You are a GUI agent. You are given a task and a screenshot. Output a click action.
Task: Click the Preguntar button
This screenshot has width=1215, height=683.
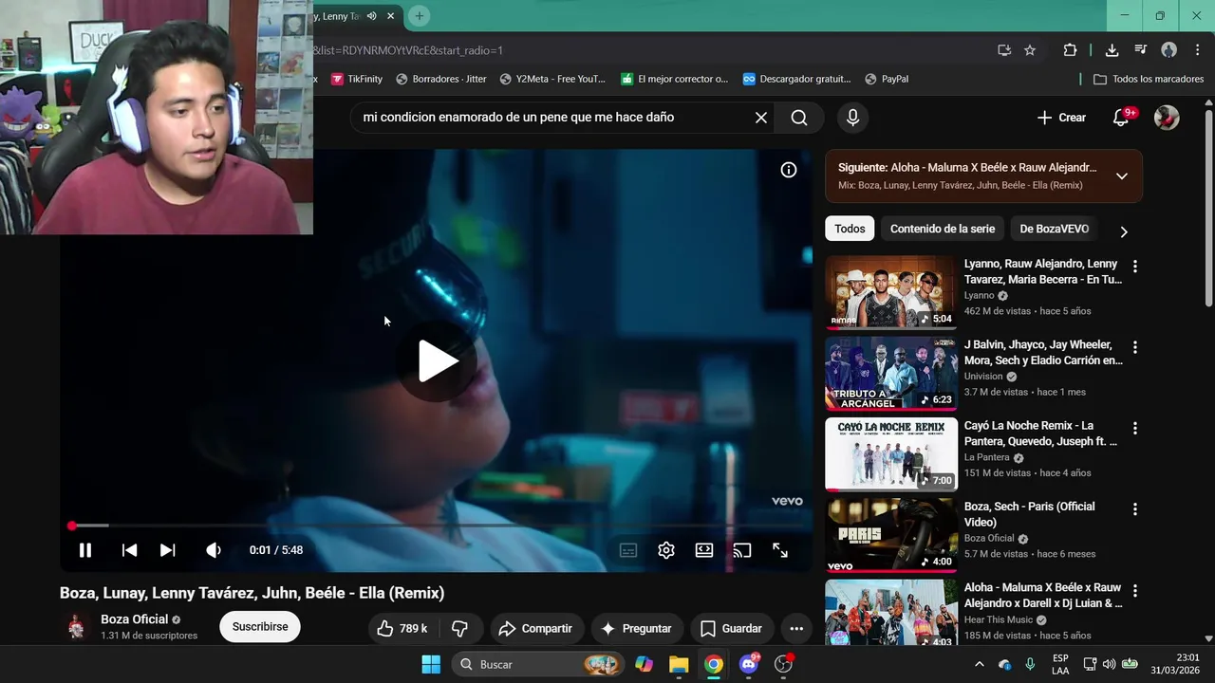(x=636, y=628)
